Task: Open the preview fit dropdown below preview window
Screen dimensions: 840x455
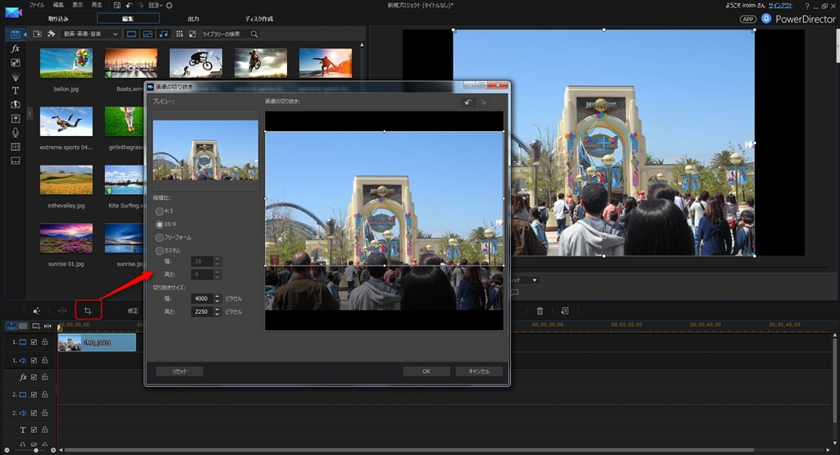Action: coord(525,280)
